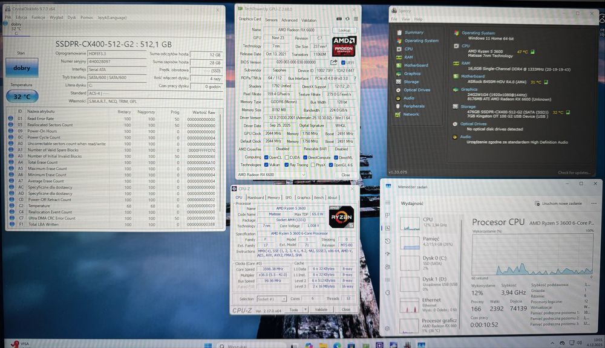Open Task Manager hamburger navigation icon

(387, 202)
